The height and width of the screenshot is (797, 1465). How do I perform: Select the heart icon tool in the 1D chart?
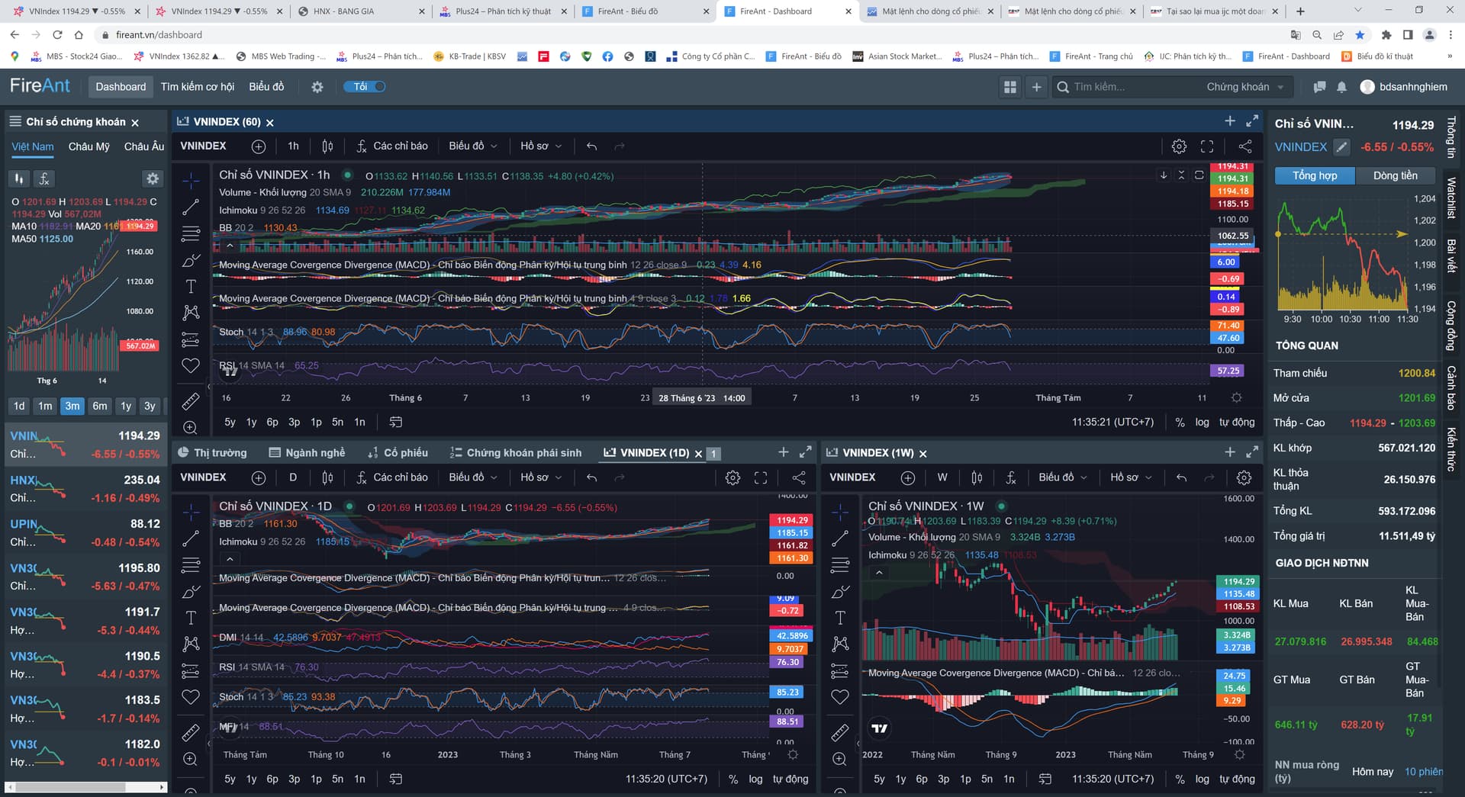191,697
